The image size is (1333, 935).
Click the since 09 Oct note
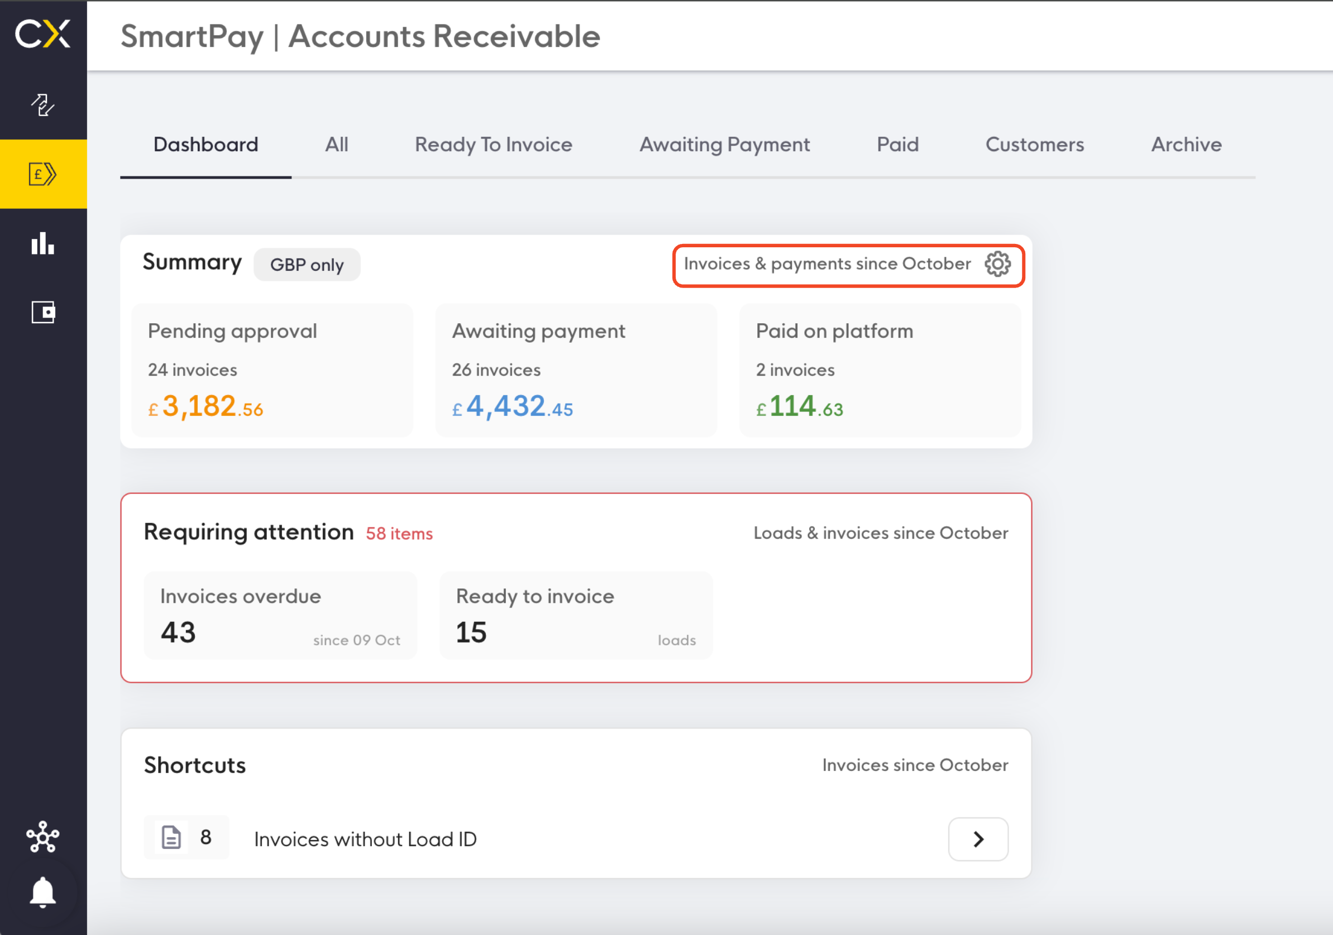tap(356, 640)
